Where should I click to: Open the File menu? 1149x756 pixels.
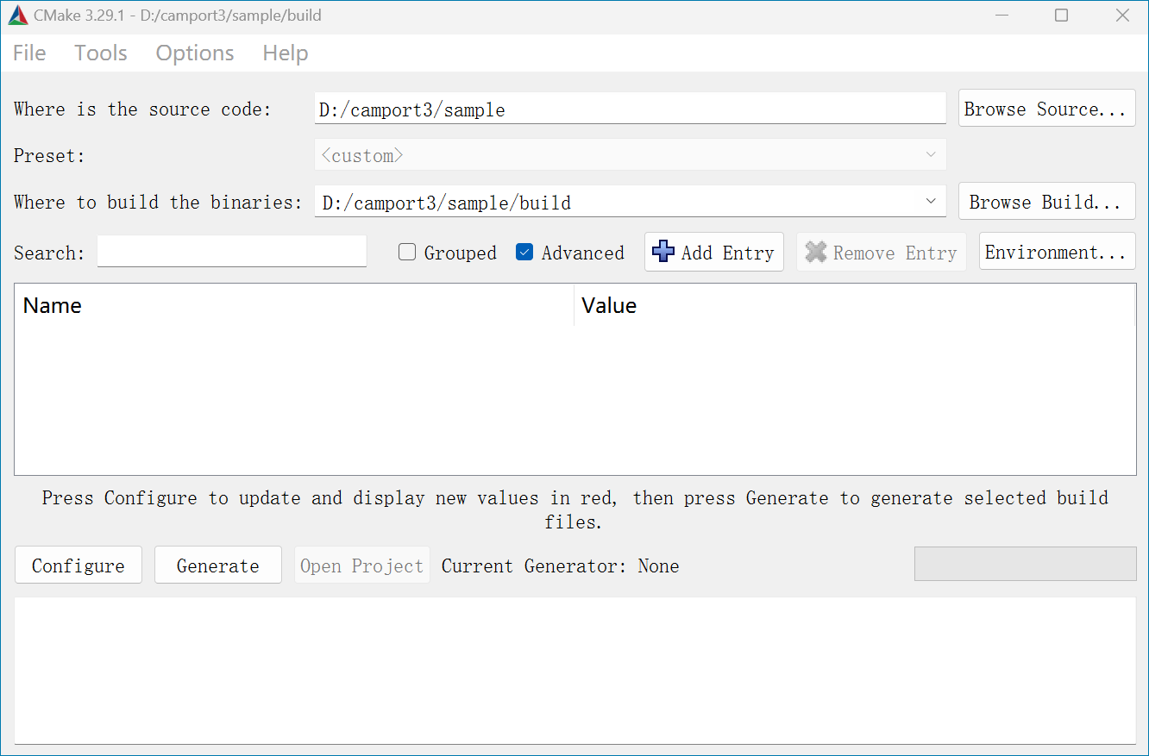coord(29,53)
